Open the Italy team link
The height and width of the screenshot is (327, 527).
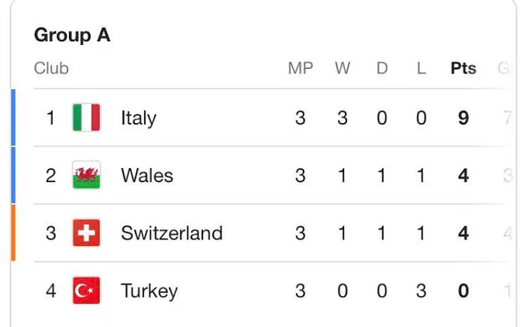(139, 119)
